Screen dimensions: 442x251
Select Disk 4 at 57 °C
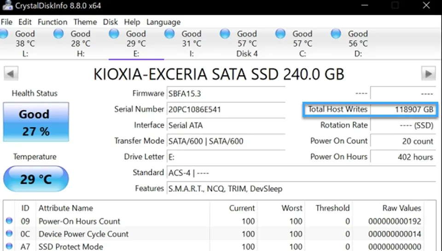247,44
